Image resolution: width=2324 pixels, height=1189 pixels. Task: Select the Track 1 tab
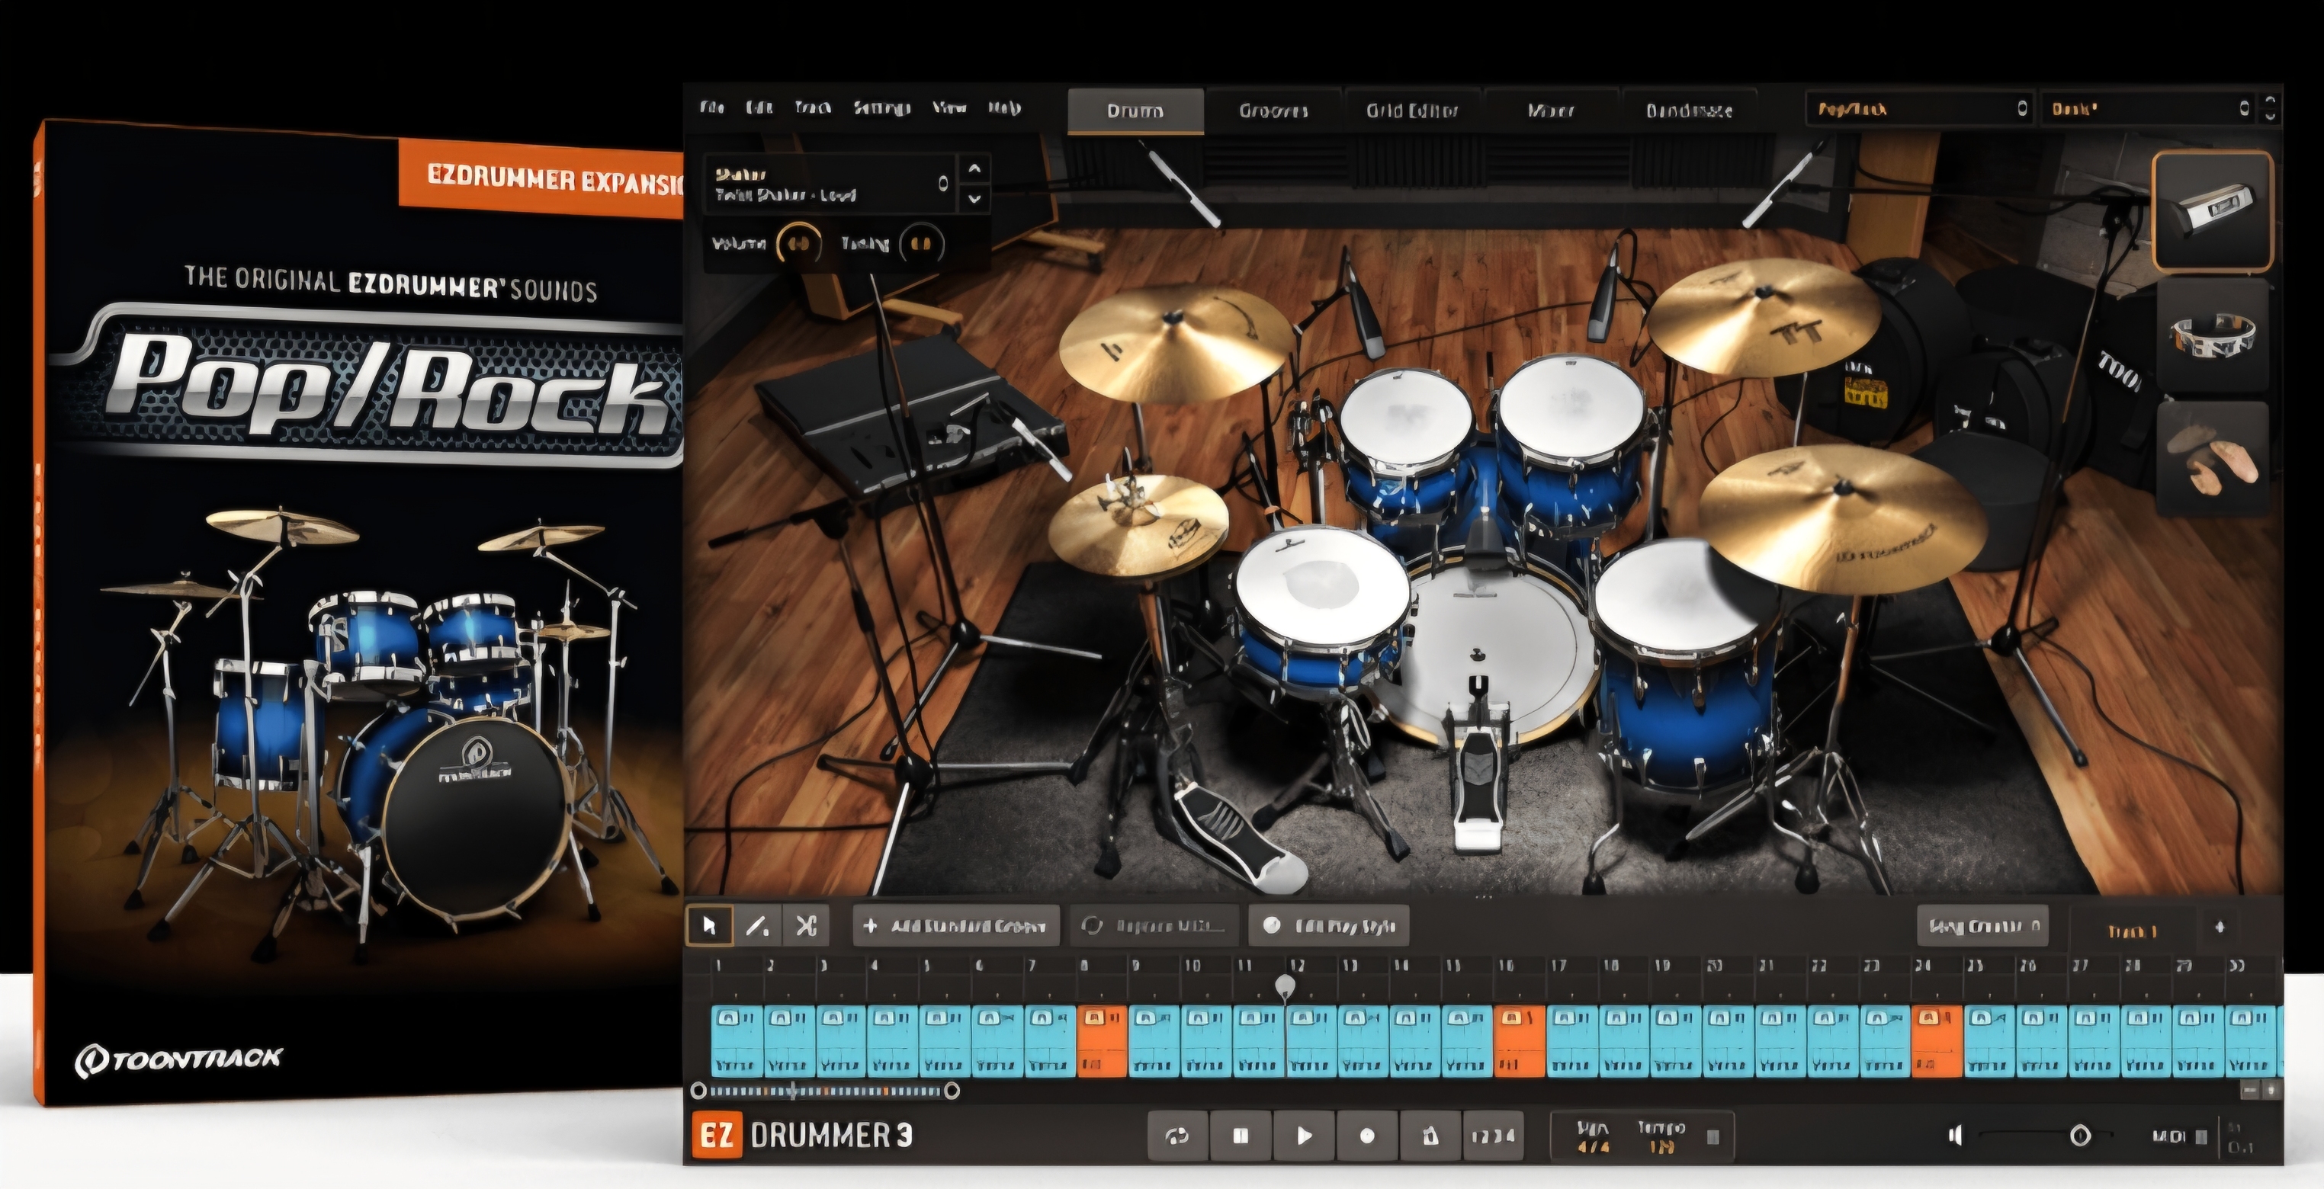(2133, 931)
